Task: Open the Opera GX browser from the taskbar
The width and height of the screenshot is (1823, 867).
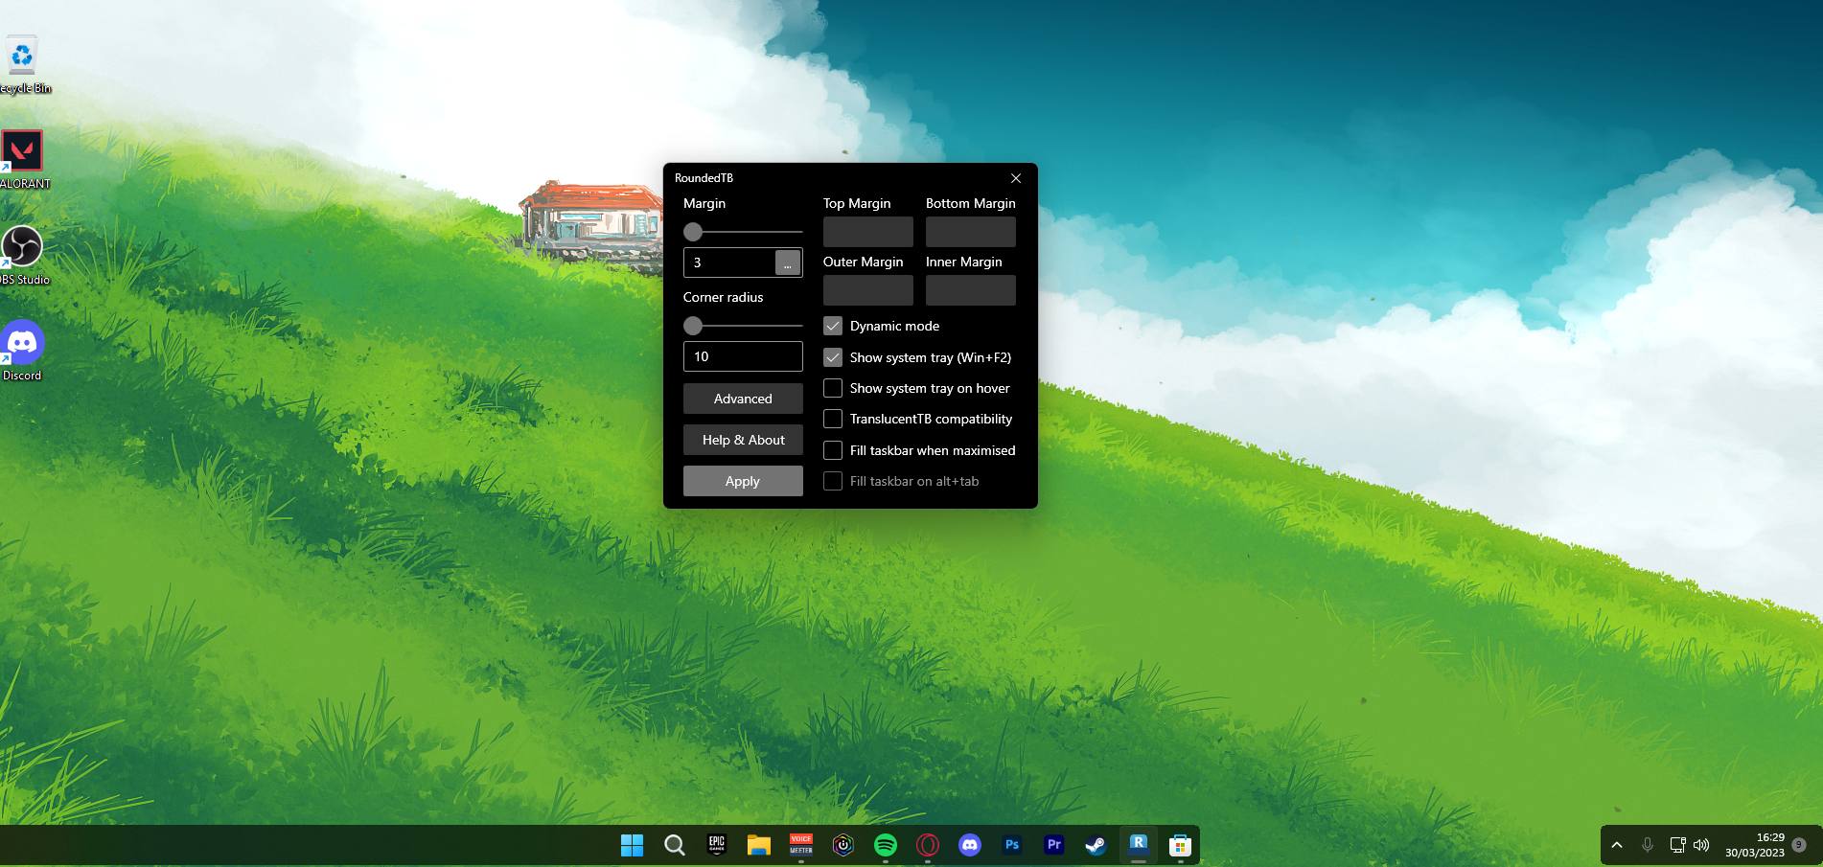Action: pyautogui.click(x=928, y=845)
